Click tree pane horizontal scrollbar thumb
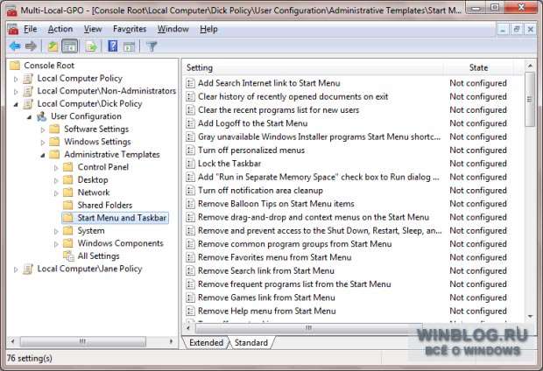 tap(83, 341)
